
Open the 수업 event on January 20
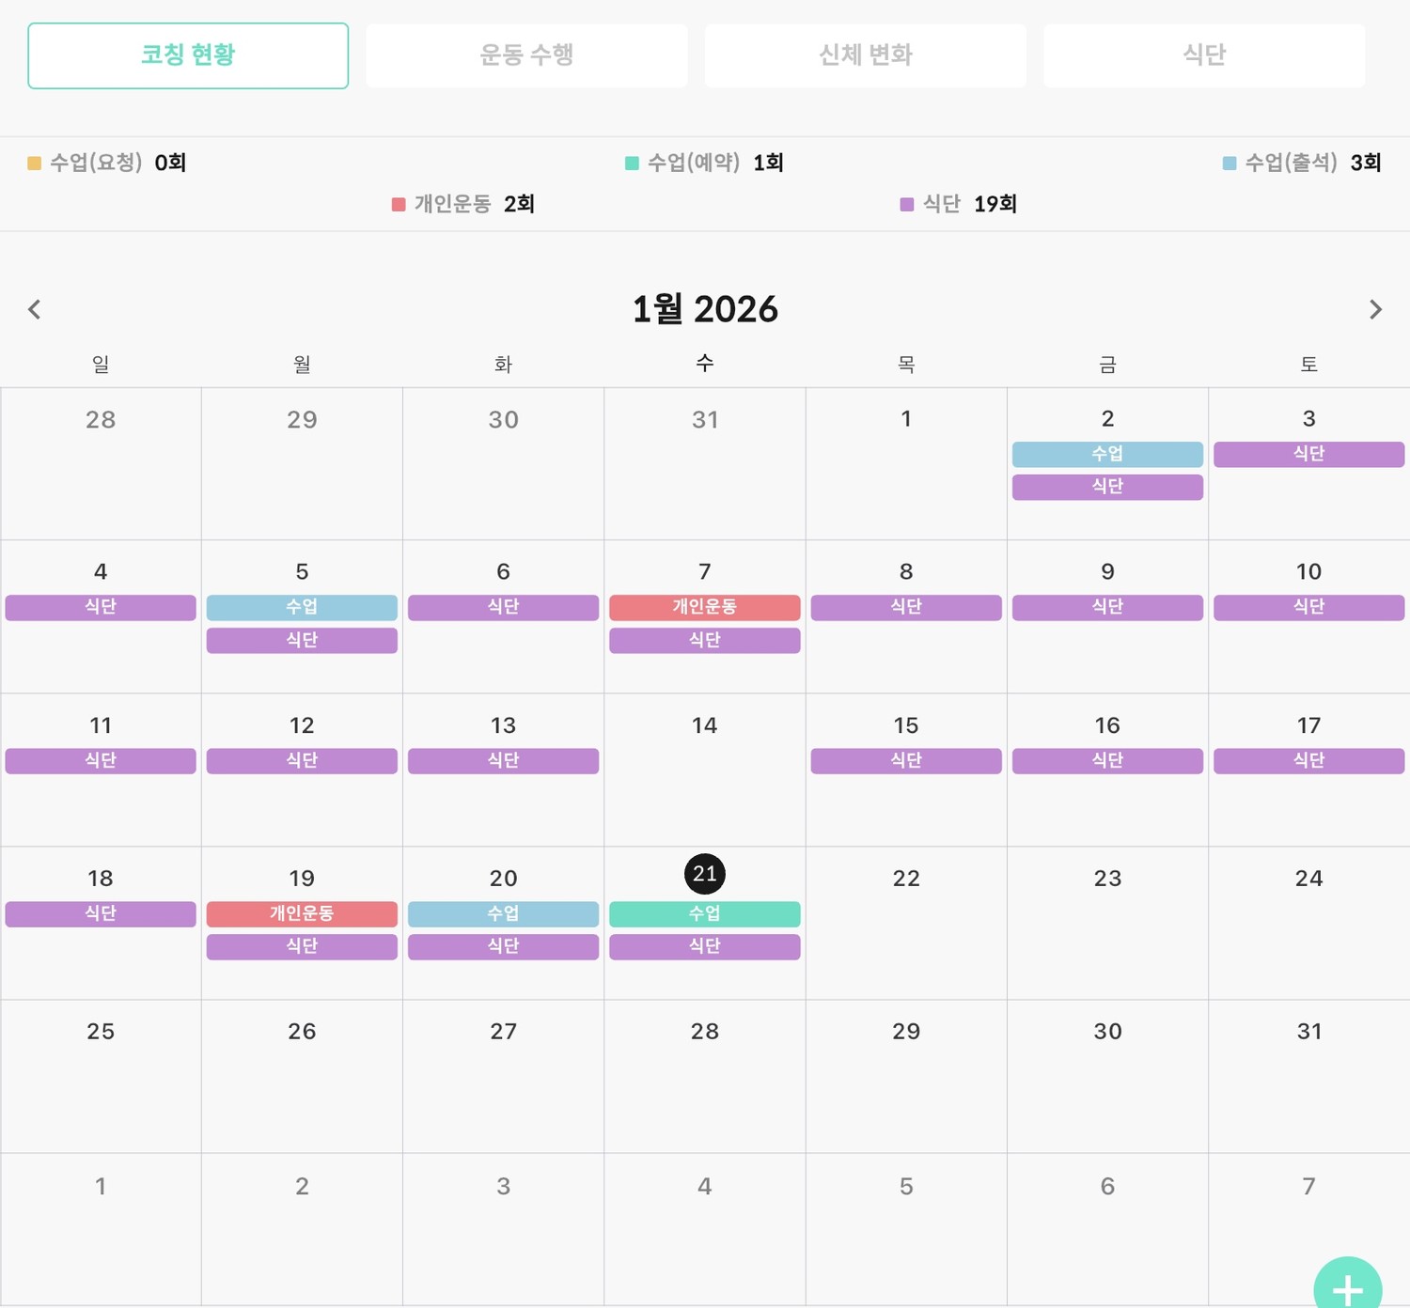point(503,913)
